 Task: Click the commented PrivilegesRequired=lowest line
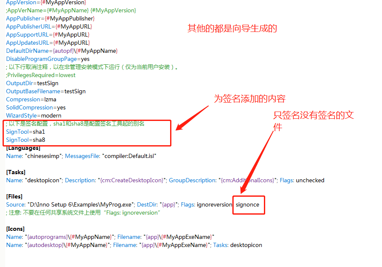point(41,75)
